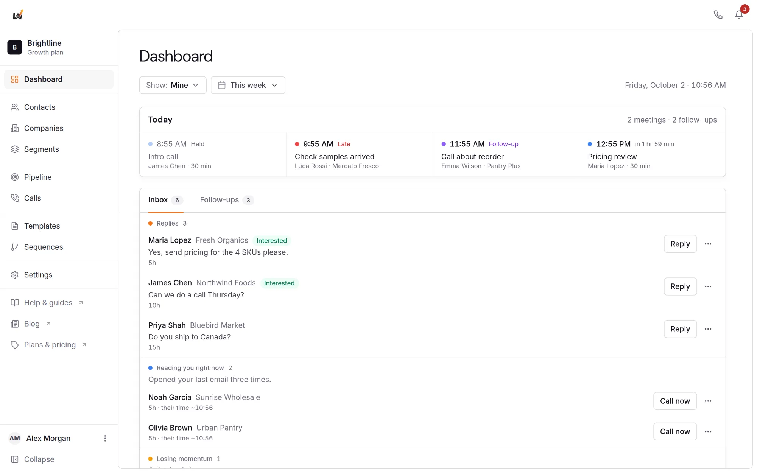The image size is (757, 473).
Task: Reply to Priya Shah's message
Action: pyautogui.click(x=680, y=329)
